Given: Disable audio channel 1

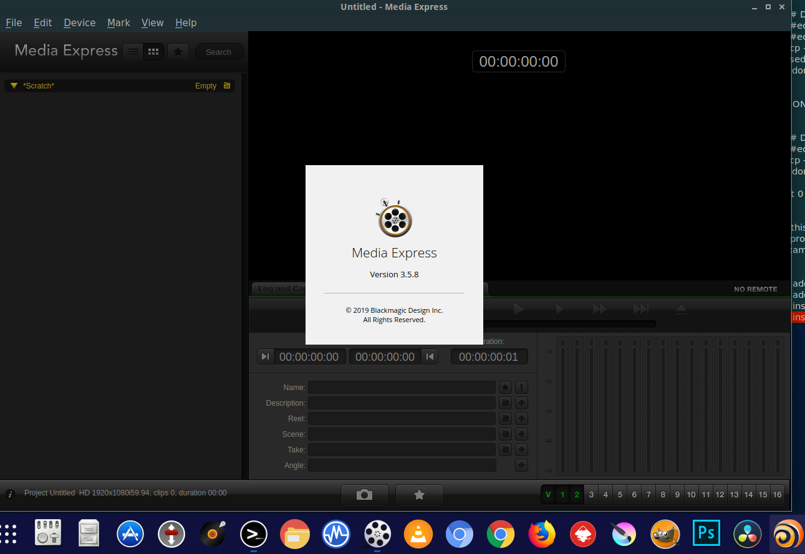Looking at the screenshot, I should point(562,495).
